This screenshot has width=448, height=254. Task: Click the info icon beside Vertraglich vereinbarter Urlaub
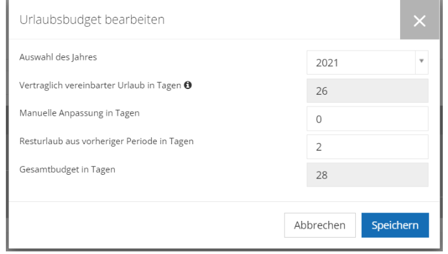pyautogui.click(x=188, y=85)
